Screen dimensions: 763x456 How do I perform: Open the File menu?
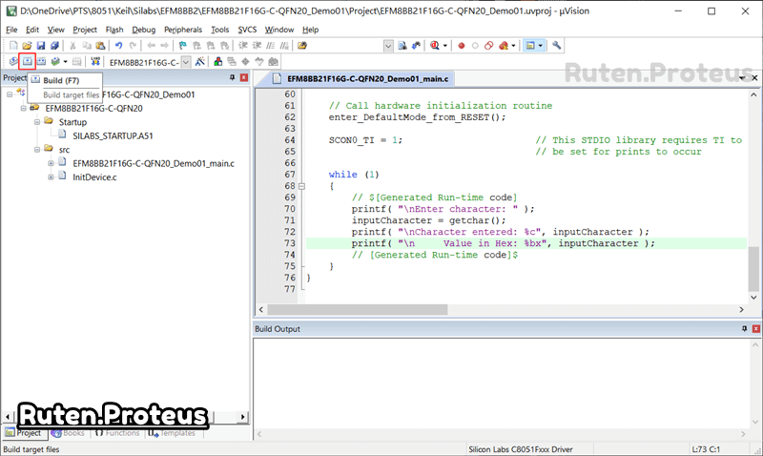coord(11,30)
